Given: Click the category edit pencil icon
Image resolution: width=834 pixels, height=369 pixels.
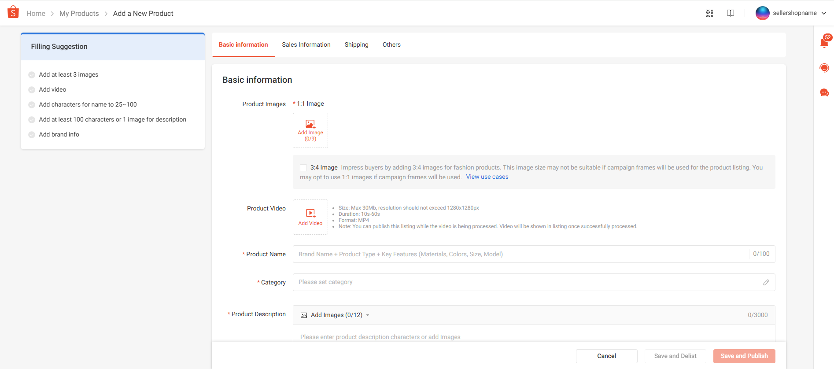Looking at the screenshot, I should 766,282.
